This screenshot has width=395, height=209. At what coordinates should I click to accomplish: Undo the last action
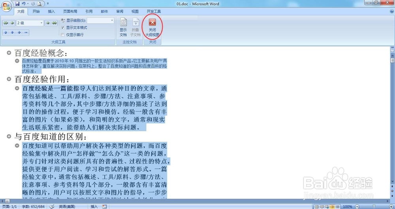point(23,4)
